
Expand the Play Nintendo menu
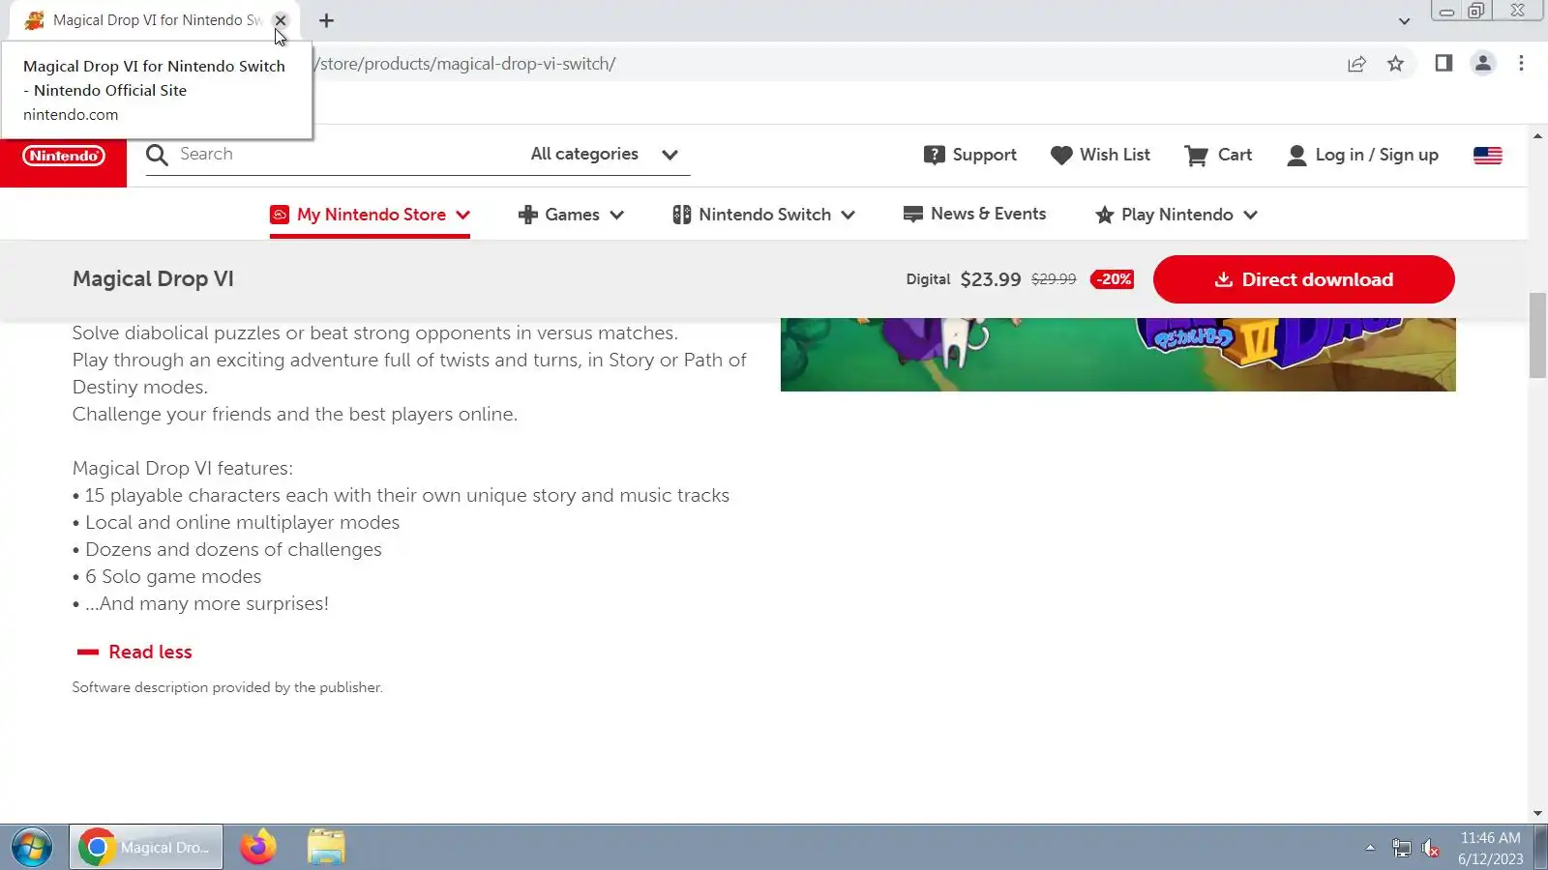tap(1176, 215)
